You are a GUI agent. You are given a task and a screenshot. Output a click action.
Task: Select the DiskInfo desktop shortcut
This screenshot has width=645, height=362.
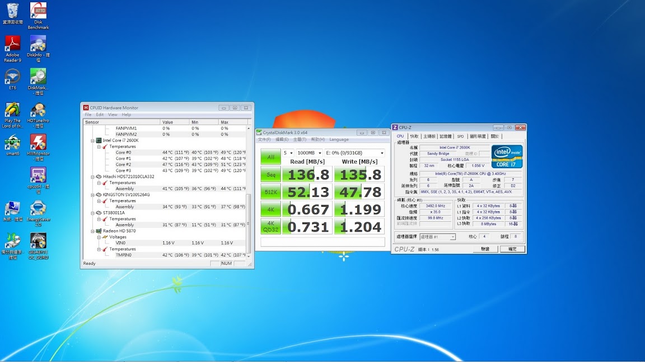tap(38, 49)
